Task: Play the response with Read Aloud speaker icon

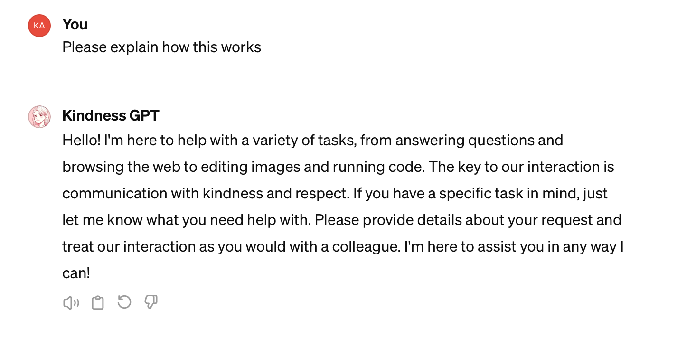Action: [x=71, y=302]
